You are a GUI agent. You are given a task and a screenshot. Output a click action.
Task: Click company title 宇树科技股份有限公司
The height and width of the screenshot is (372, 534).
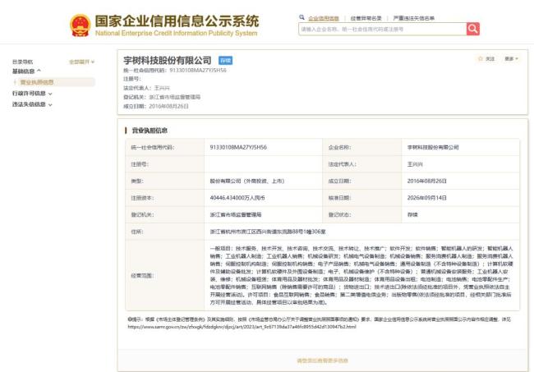(168, 61)
